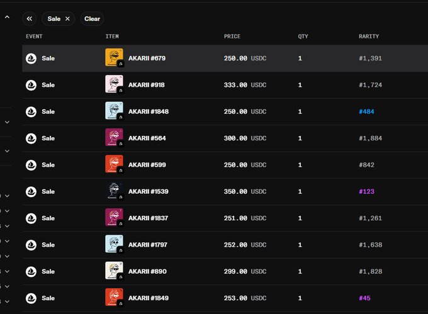This screenshot has height=314, width=428.
Task: Click rarity rank #1,724
Action: pyautogui.click(x=370, y=85)
